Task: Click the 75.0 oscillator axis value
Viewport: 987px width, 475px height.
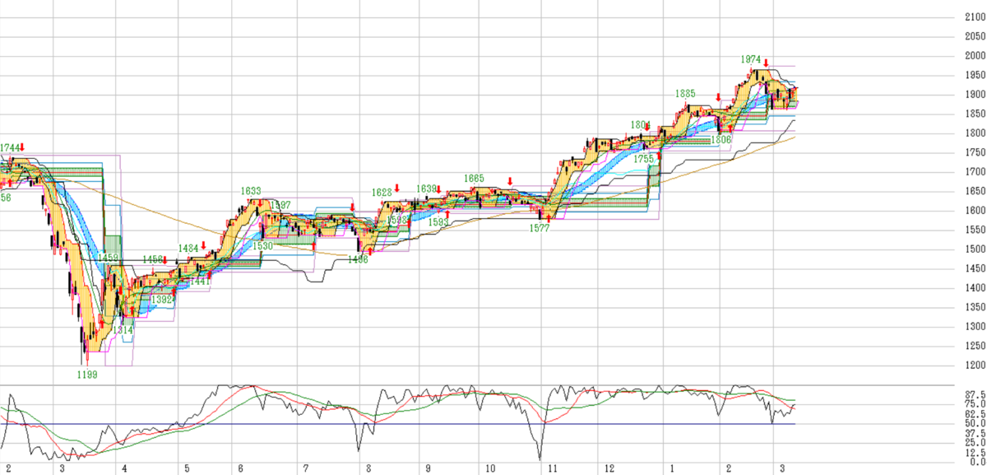Action: point(975,404)
